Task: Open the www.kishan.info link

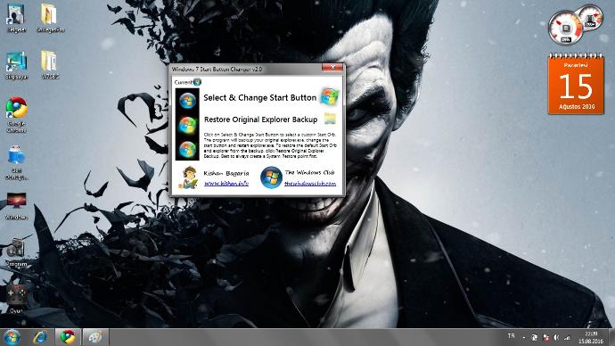Action: coord(226,183)
